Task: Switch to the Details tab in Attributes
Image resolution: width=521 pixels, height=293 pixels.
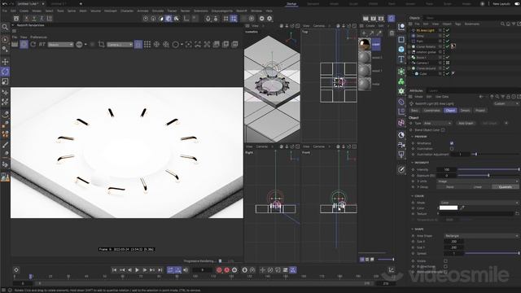Action: (465, 111)
